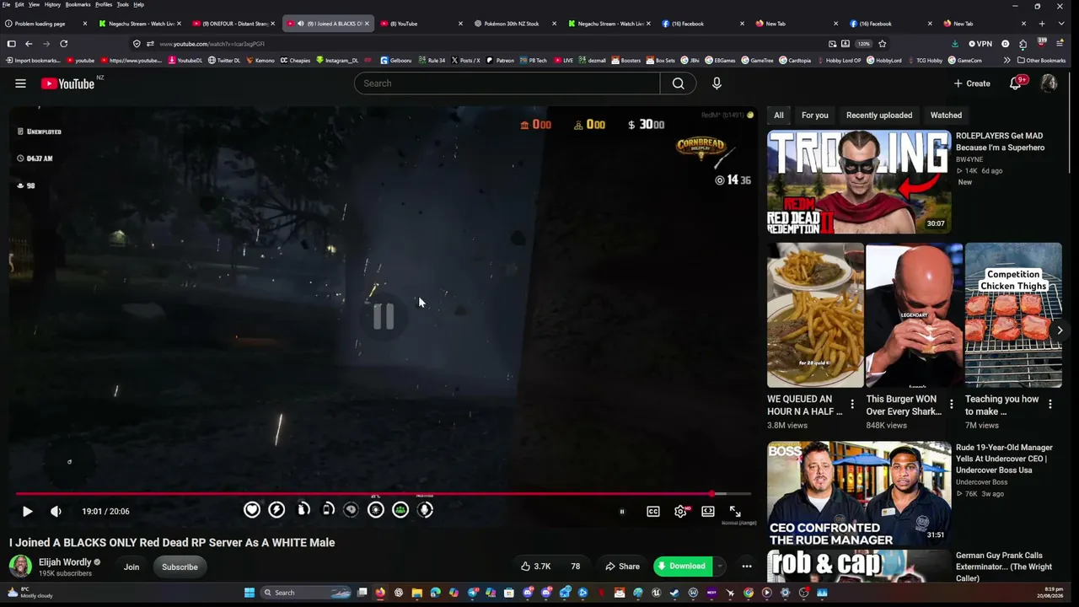Like the video with 3.7K likes
The height and width of the screenshot is (607, 1079).
535,567
